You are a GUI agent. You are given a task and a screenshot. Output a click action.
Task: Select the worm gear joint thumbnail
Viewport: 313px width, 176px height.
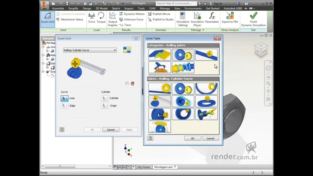pos(160,127)
